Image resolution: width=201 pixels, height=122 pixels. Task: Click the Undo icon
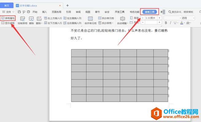pyautogui.click(x=24, y=12)
